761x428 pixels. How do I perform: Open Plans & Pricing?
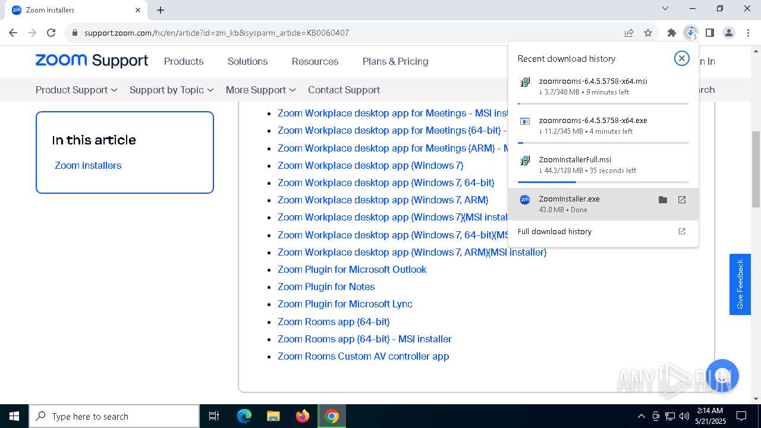(x=395, y=61)
